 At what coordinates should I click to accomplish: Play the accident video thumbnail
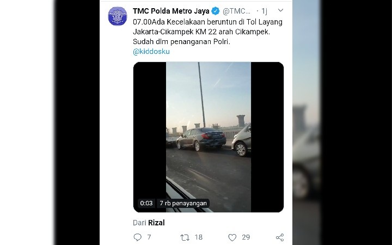point(209,137)
